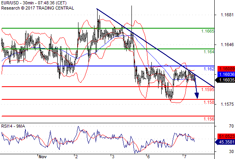The image size is (235, 159).
Task: Click the date axis label 2
Action: (x=76, y=157)
